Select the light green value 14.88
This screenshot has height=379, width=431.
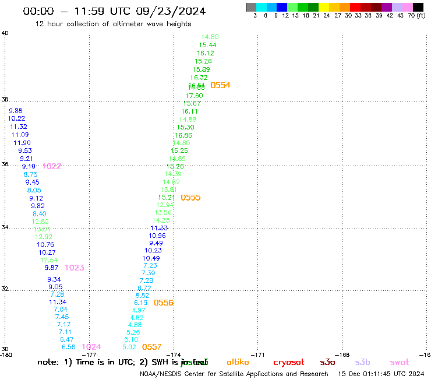(x=188, y=120)
